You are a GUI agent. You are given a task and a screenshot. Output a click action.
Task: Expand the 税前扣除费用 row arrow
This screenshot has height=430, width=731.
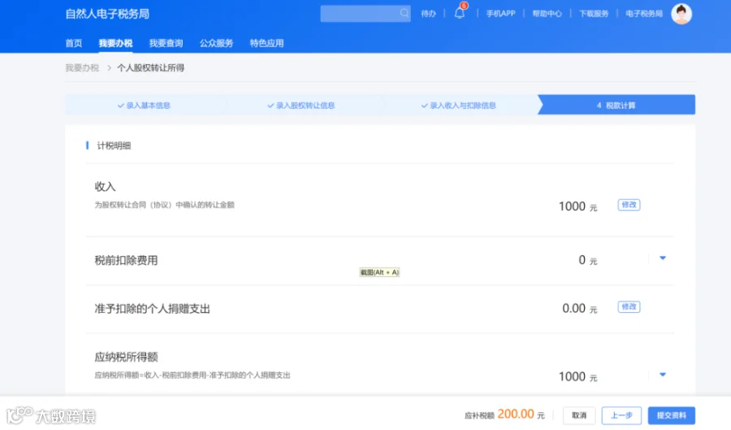(x=663, y=258)
